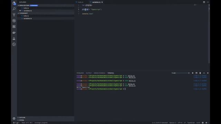
Task: Open the Manage gear menu
Action: [x=14, y=118]
